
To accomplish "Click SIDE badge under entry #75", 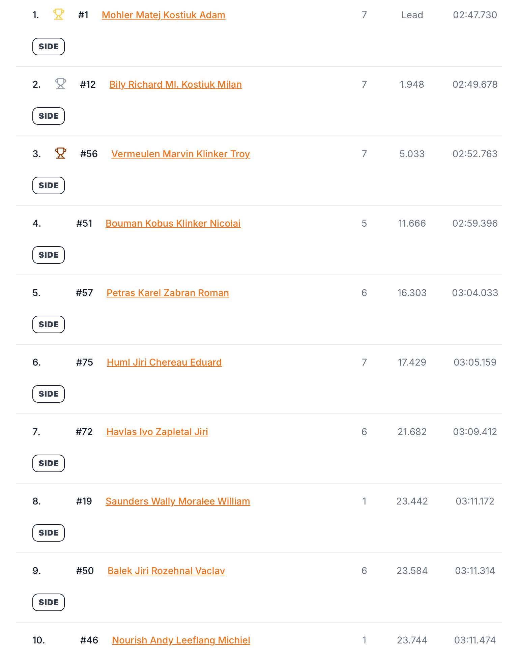I will click(x=49, y=394).
